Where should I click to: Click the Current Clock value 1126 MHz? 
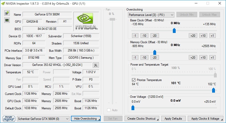(x=31, y=94)
